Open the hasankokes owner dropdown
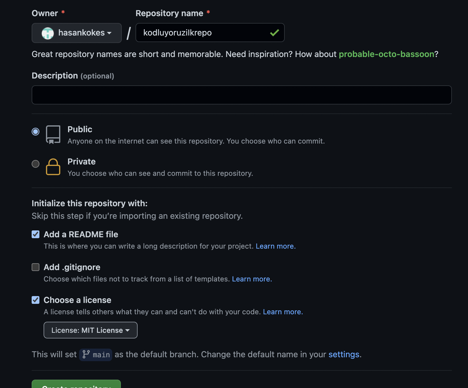The image size is (468, 388). [x=77, y=33]
